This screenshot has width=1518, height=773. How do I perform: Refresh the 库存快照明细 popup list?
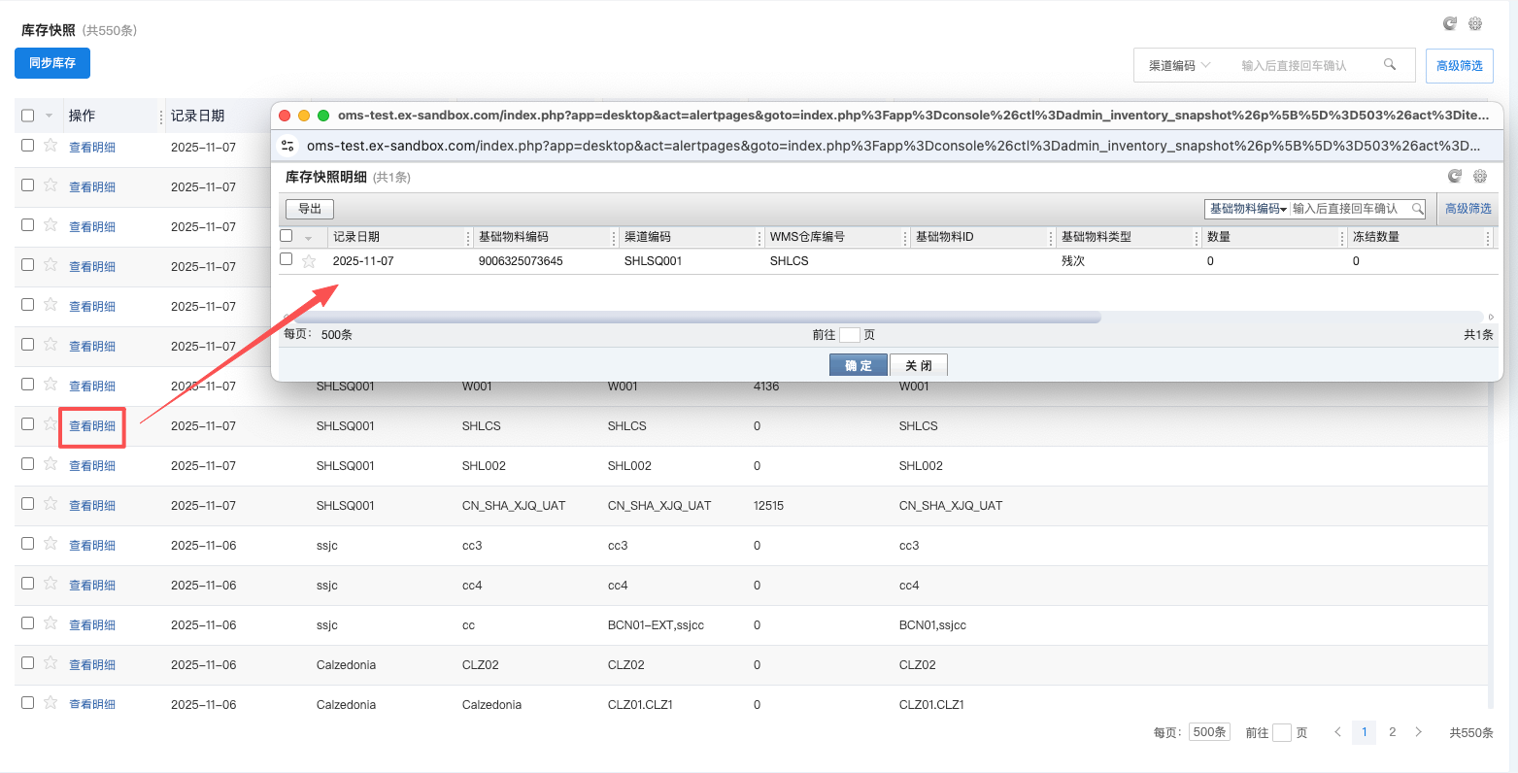click(1454, 176)
